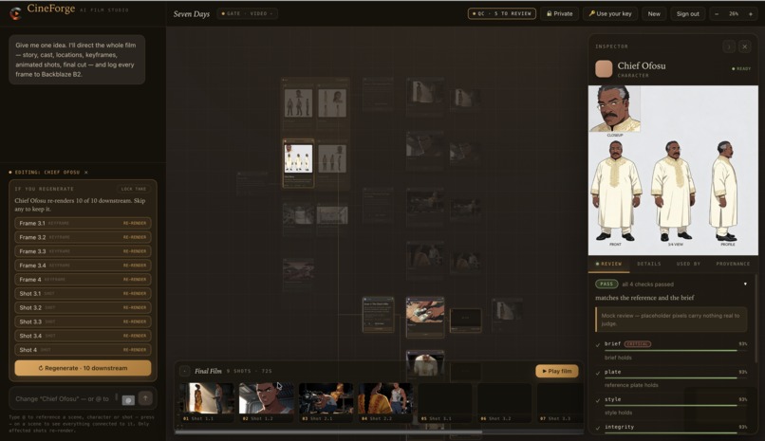Toggle re-render for Shot 3.4

pyautogui.click(x=83, y=336)
